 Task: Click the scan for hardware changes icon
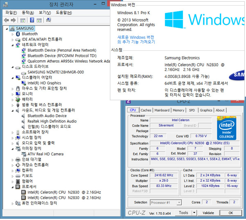(48, 20)
